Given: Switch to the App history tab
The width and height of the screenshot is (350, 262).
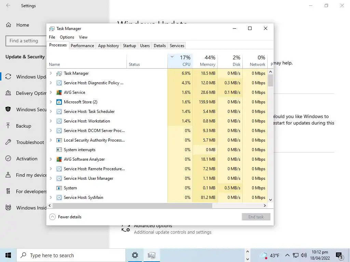Looking at the screenshot, I should click(108, 46).
